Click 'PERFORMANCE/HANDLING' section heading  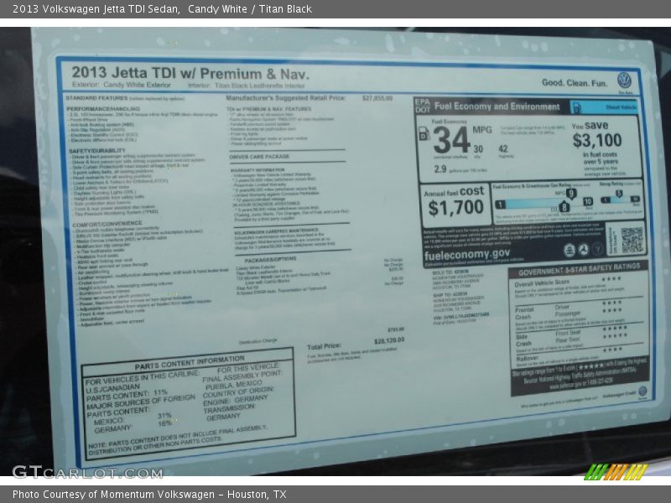tap(103, 109)
